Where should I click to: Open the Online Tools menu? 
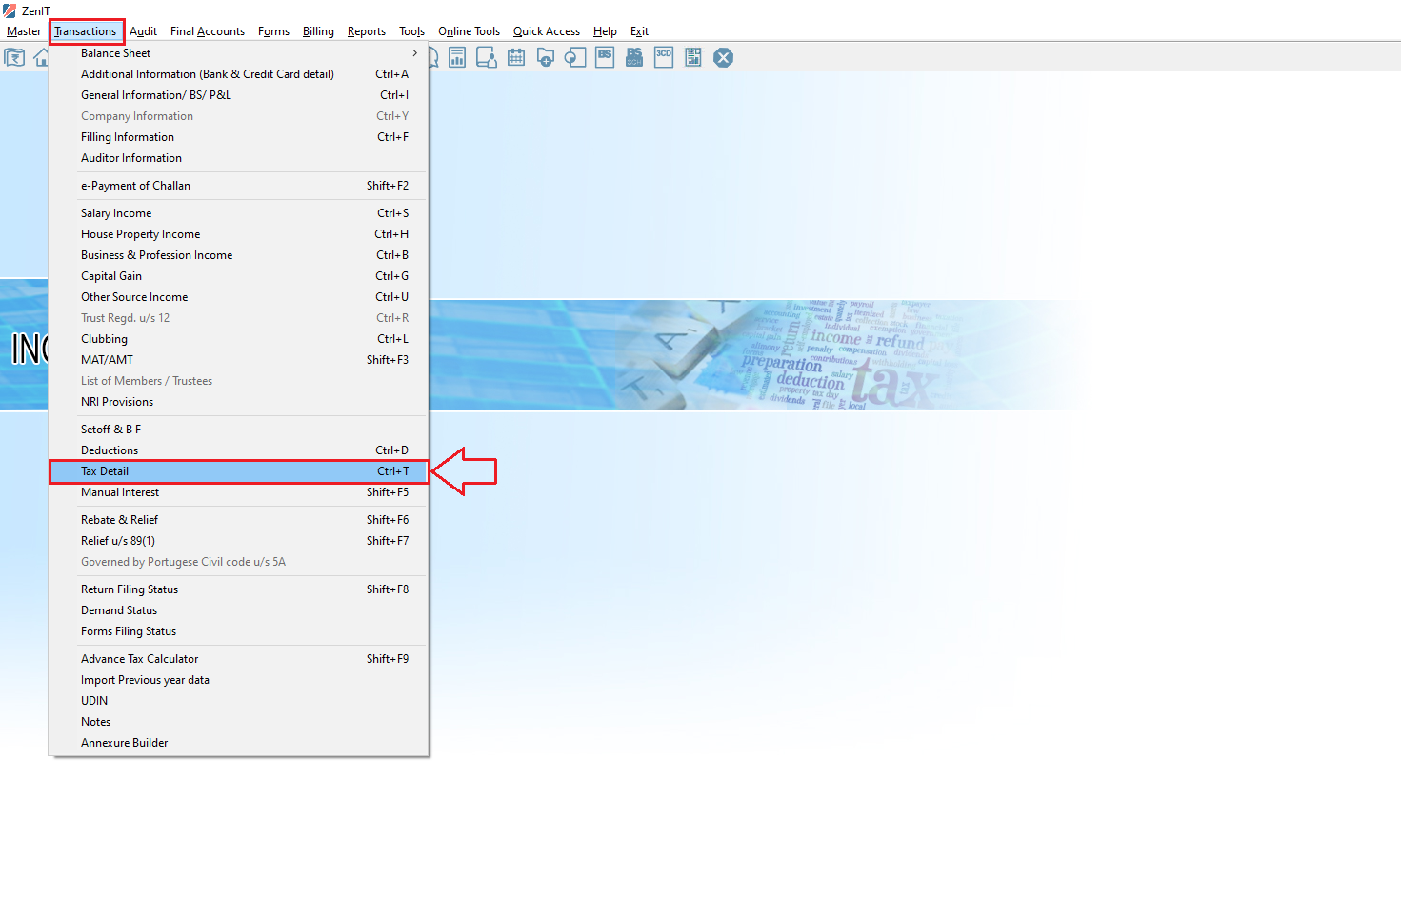click(469, 31)
